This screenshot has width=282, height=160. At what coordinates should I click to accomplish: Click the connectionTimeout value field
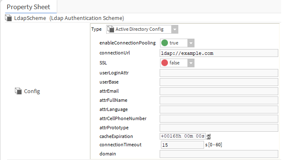click(x=182, y=145)
